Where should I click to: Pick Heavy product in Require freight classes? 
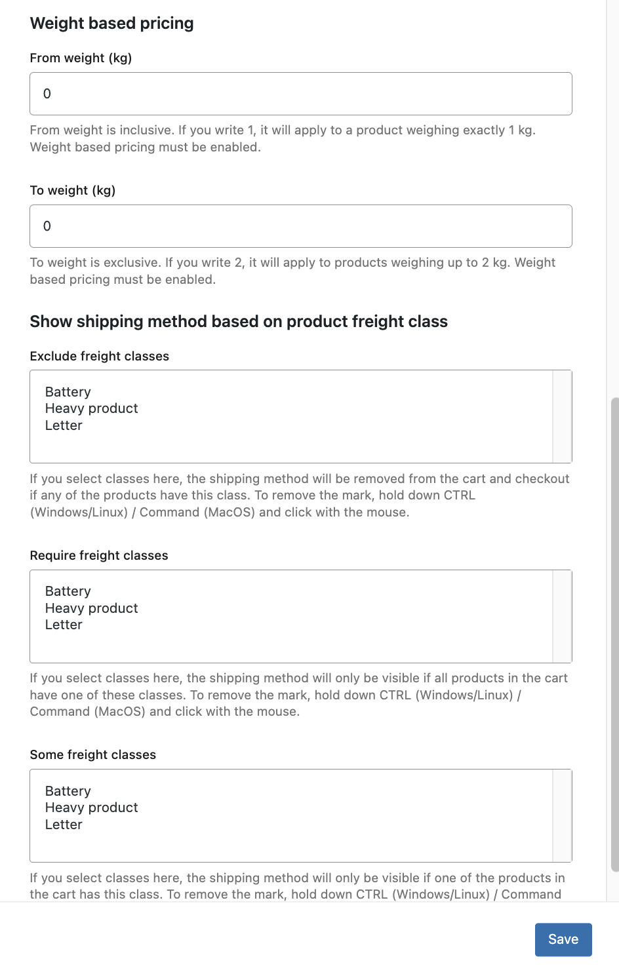pyautogui.click(x=92, y=608)
